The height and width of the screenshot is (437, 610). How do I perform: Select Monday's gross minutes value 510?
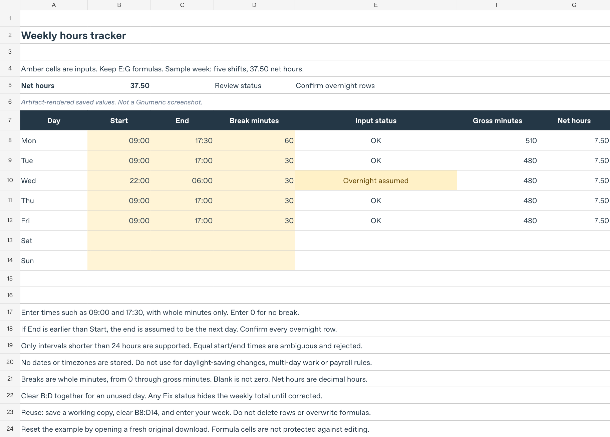pyautogui.click(x=531, y=140)
